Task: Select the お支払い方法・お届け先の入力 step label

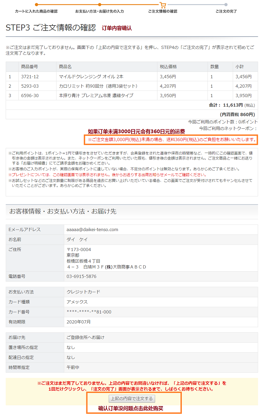Action: (100, 11)
